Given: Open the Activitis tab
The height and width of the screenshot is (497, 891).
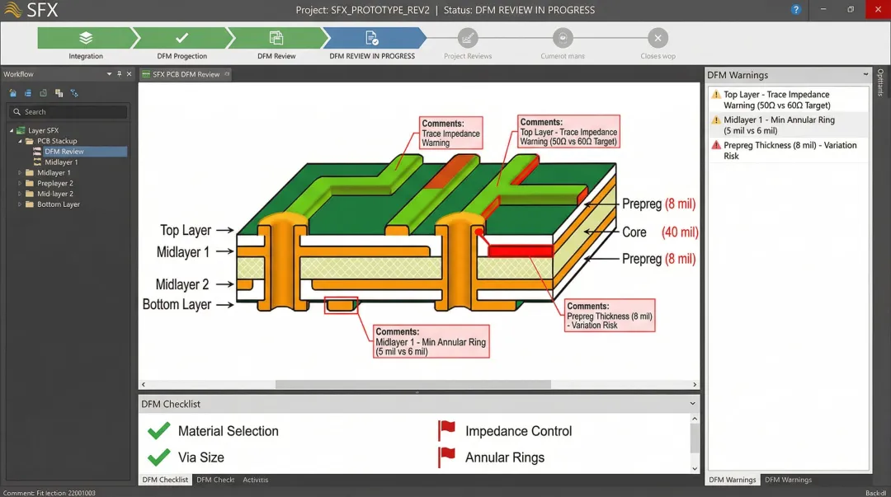Looking at the screenshot, I should (256, 480).
